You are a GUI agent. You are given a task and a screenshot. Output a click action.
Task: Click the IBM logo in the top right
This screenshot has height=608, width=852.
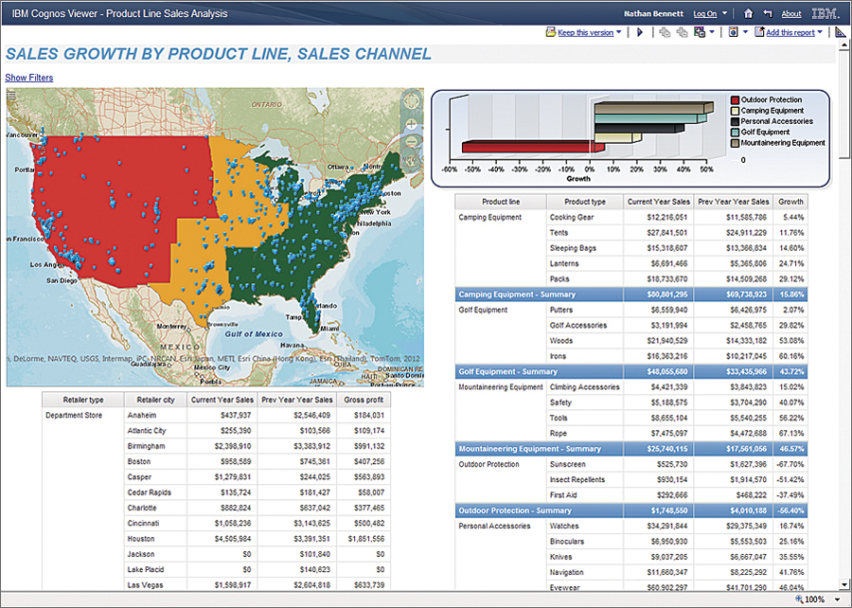pyautogui.click(x=823, y=13)
